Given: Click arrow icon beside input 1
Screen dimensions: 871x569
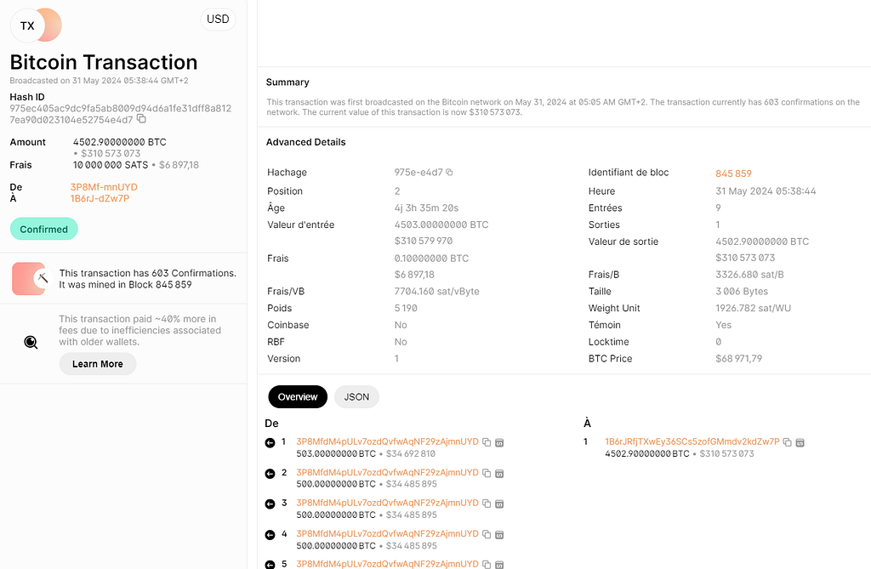Looking at the screenshot, I should click(270, 443).
